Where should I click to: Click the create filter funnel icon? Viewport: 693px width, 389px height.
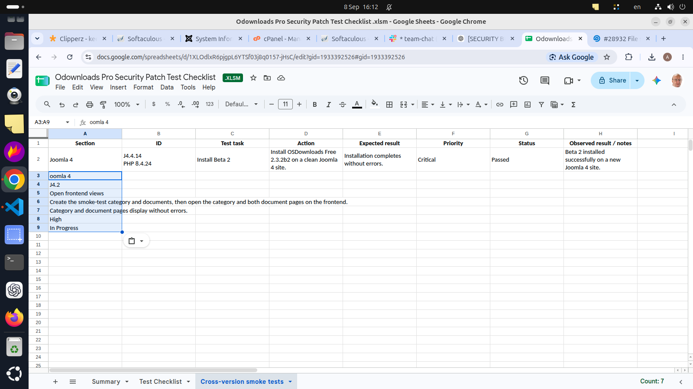pos(541,105)
